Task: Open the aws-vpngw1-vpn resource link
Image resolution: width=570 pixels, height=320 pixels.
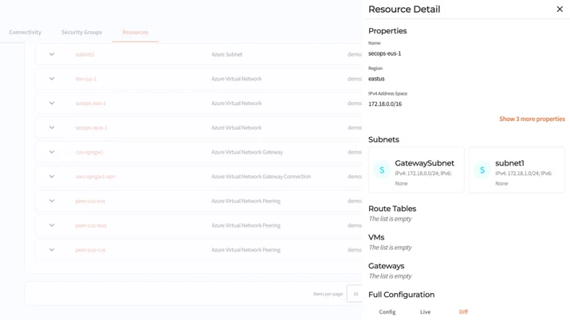Action: (x=95, y=177)
